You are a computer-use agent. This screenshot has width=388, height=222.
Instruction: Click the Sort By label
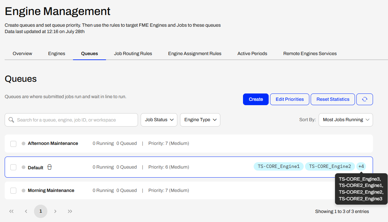click(307, 120)
